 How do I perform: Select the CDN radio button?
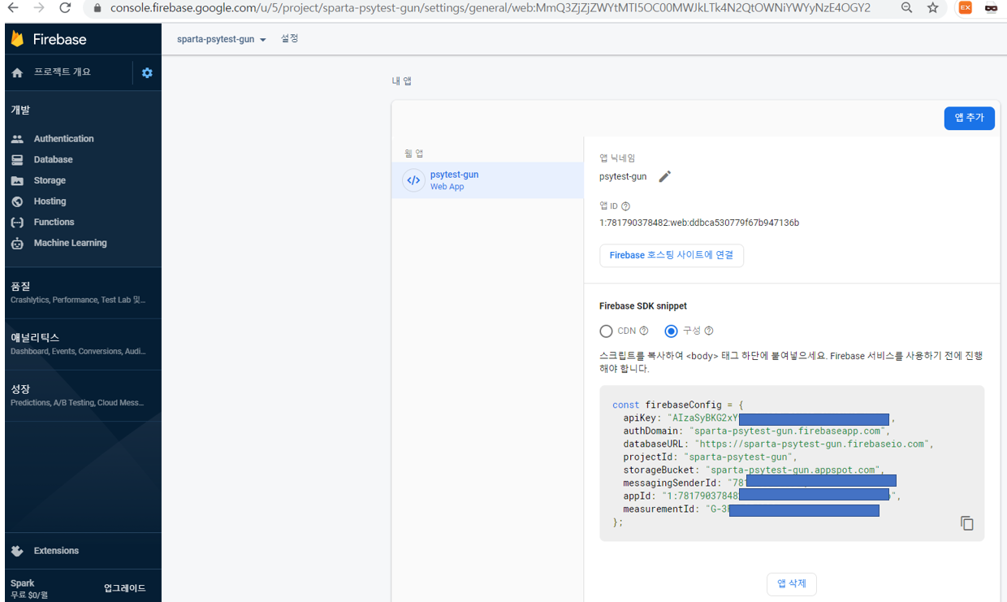(606, 331)
